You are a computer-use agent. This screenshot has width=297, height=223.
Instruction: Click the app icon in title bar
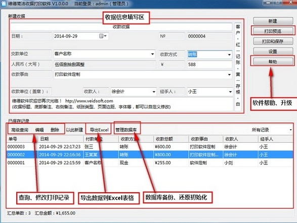point(4,4)
